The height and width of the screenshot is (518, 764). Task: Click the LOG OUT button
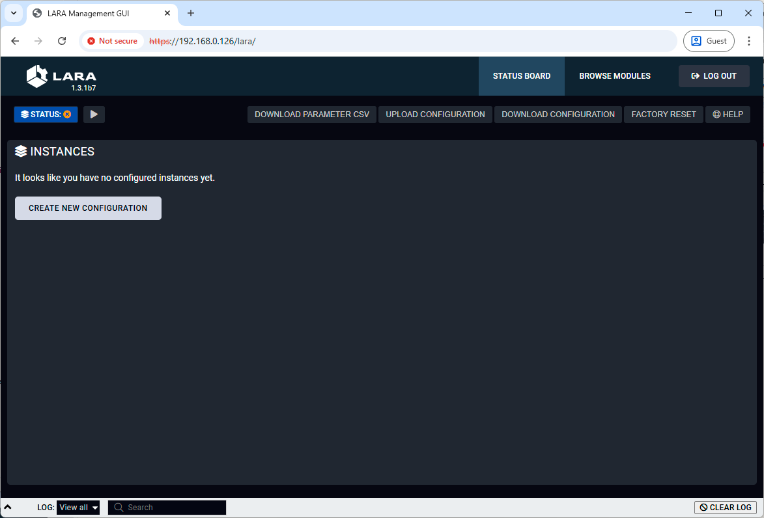click(x=714, y=76)
